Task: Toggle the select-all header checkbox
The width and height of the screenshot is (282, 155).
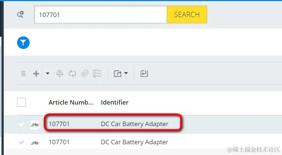Action: tap(21, 102)
